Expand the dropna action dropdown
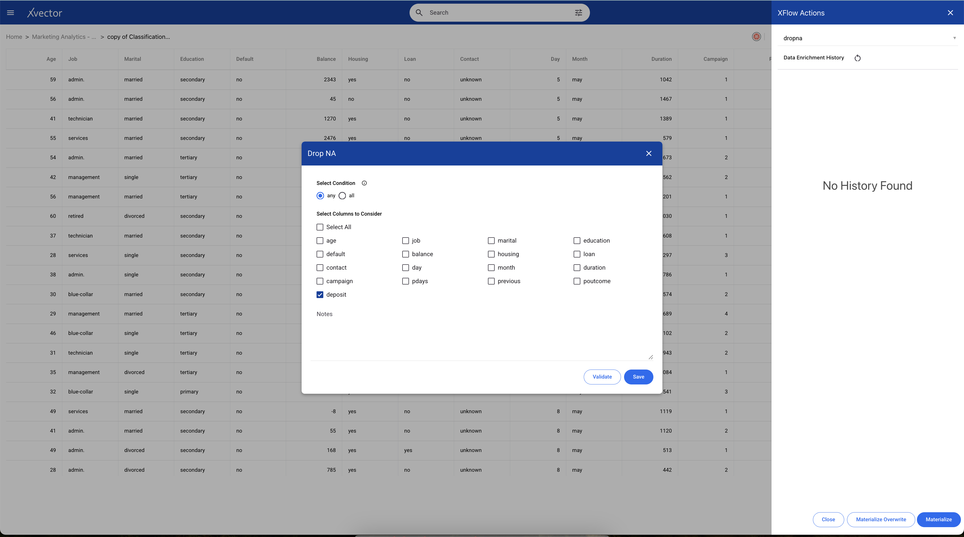 [x=954, y=38]
